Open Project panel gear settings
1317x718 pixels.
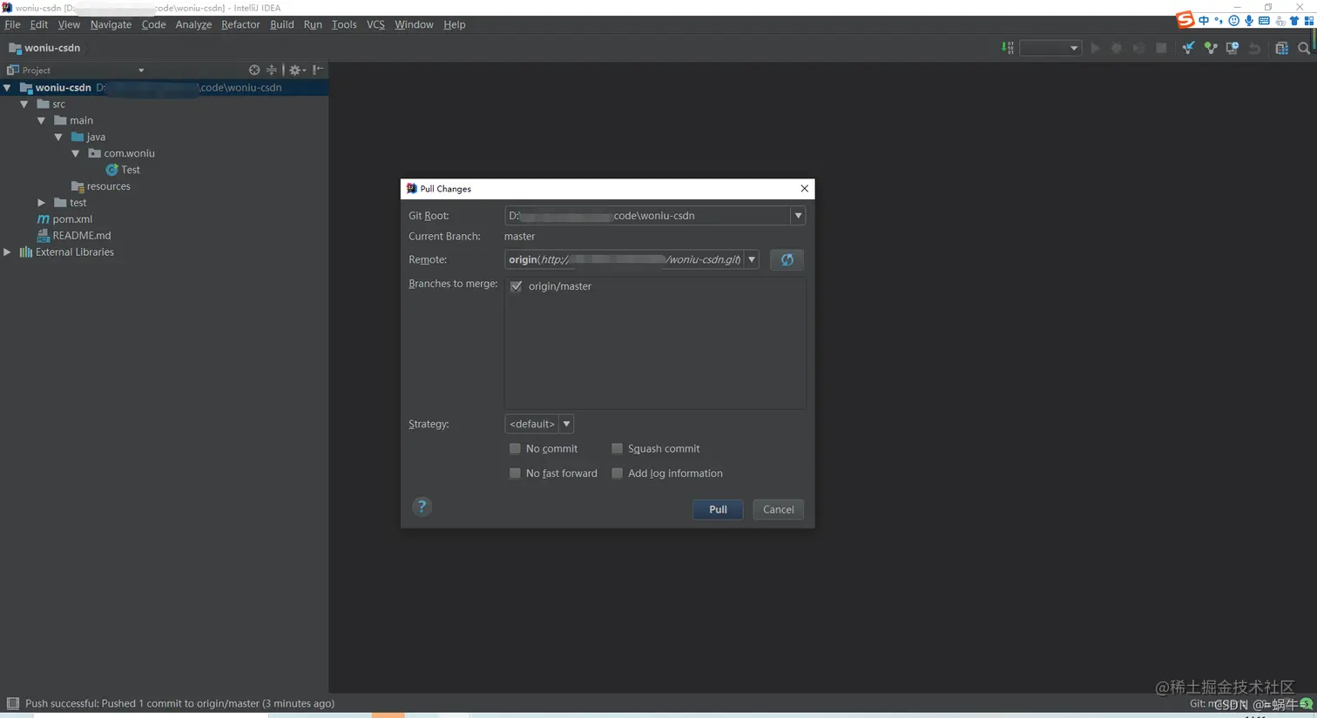coord(296,70)
